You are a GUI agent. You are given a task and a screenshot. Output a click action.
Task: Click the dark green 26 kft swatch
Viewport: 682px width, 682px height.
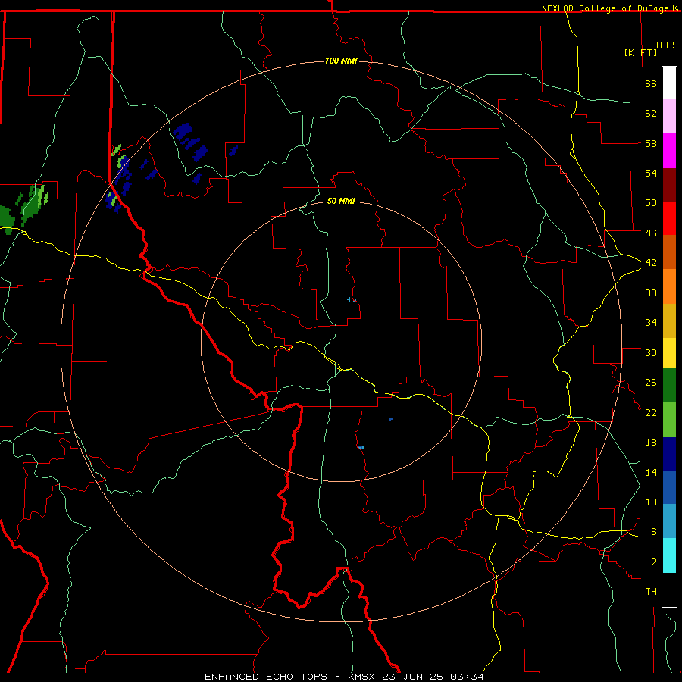[x=669, y=386]
